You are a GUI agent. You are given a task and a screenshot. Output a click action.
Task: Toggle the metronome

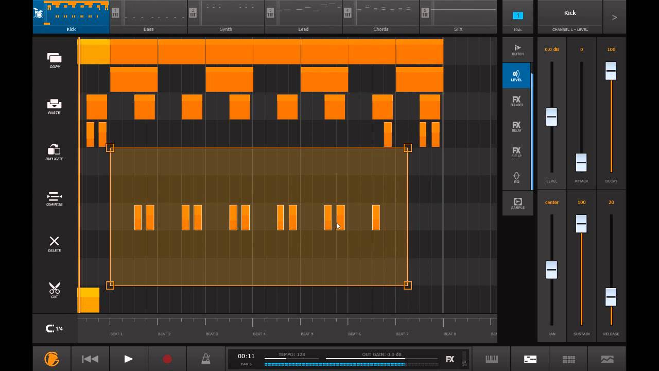click(206, 359)
